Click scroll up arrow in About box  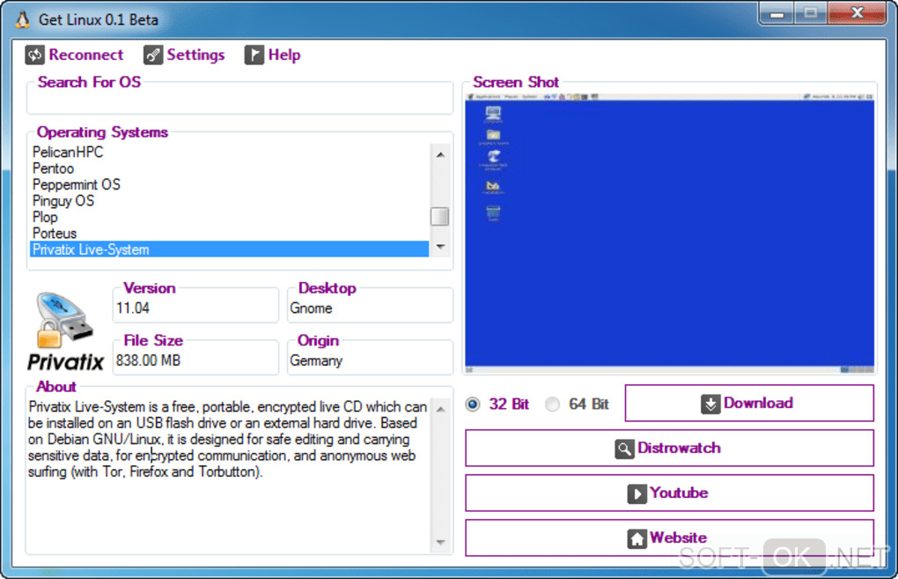coord(440,409)
